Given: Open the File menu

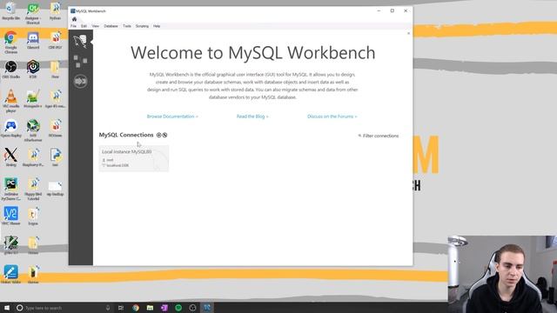Looking at the screenshot, I should point(73,26).
